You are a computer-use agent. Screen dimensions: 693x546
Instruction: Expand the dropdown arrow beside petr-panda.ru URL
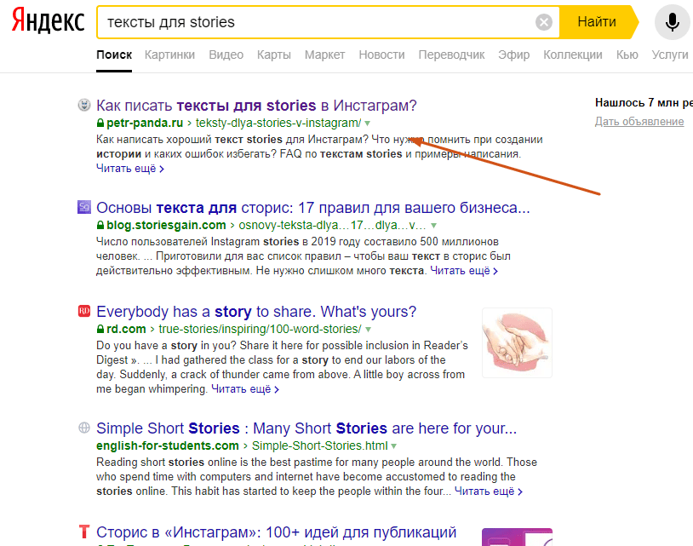pyautogui.click(x=367, y=124)
